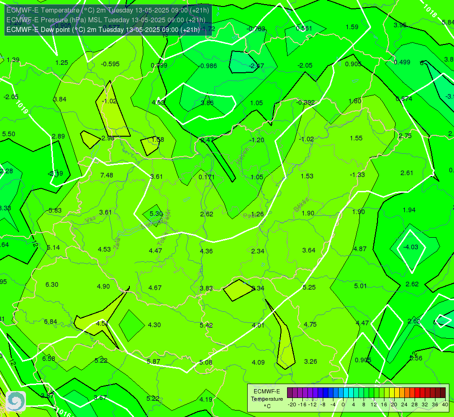Click the purple -20 swatch in the legend
This screenshot has width=454, height=417.
point(289,393)
